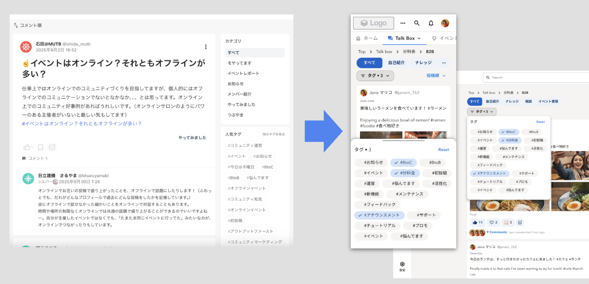Screen dimensions: 589x284
Task: Add emoji reaction to 石田@MUTB's post
Action: tap(52, 147)
